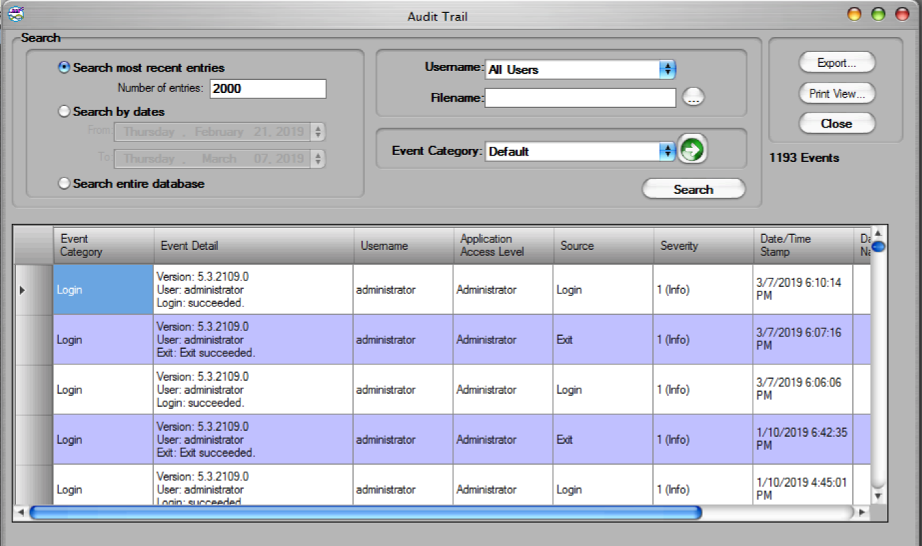This screenshot has height=546, width=922.
Task: Click the To date stepper arrows
Action: point(318,158)
